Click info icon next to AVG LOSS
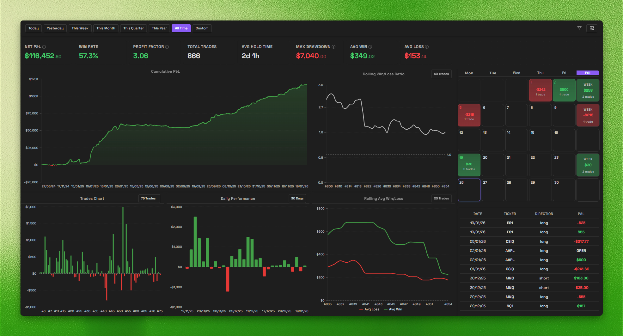 click(427, 47)
